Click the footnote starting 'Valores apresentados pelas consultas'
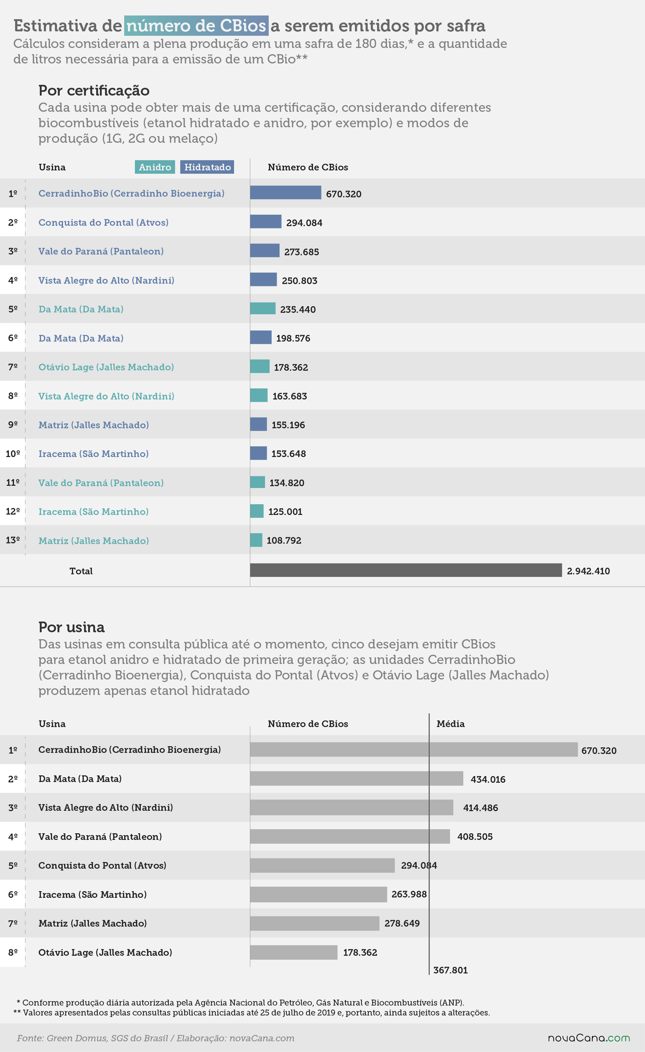This screenshot has height=1052, width=645. pos(252,1013)
